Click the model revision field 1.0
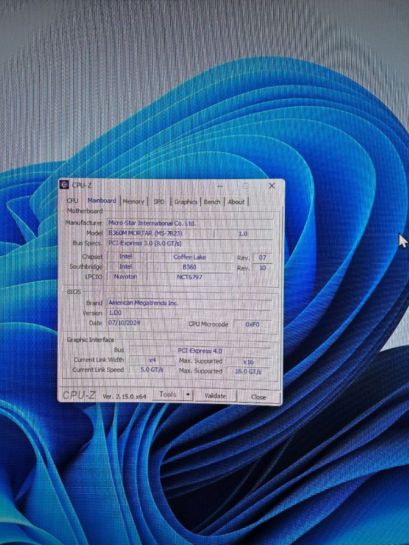409x545 pixels. click(x=243, y=234)
